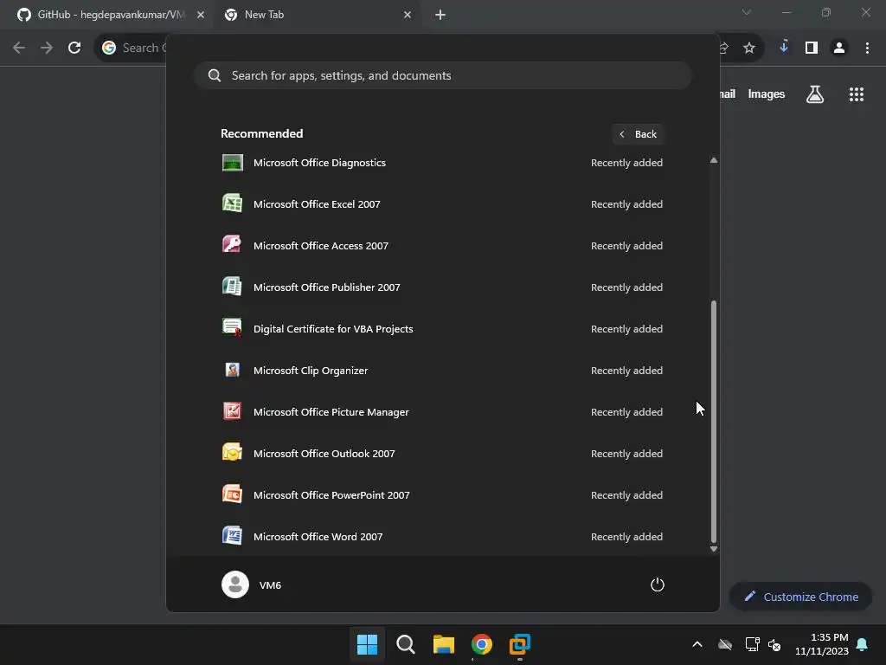Reload the Chrome page
Image resolution: width=886 pixels, height=665 pixels.
(74, 48)
